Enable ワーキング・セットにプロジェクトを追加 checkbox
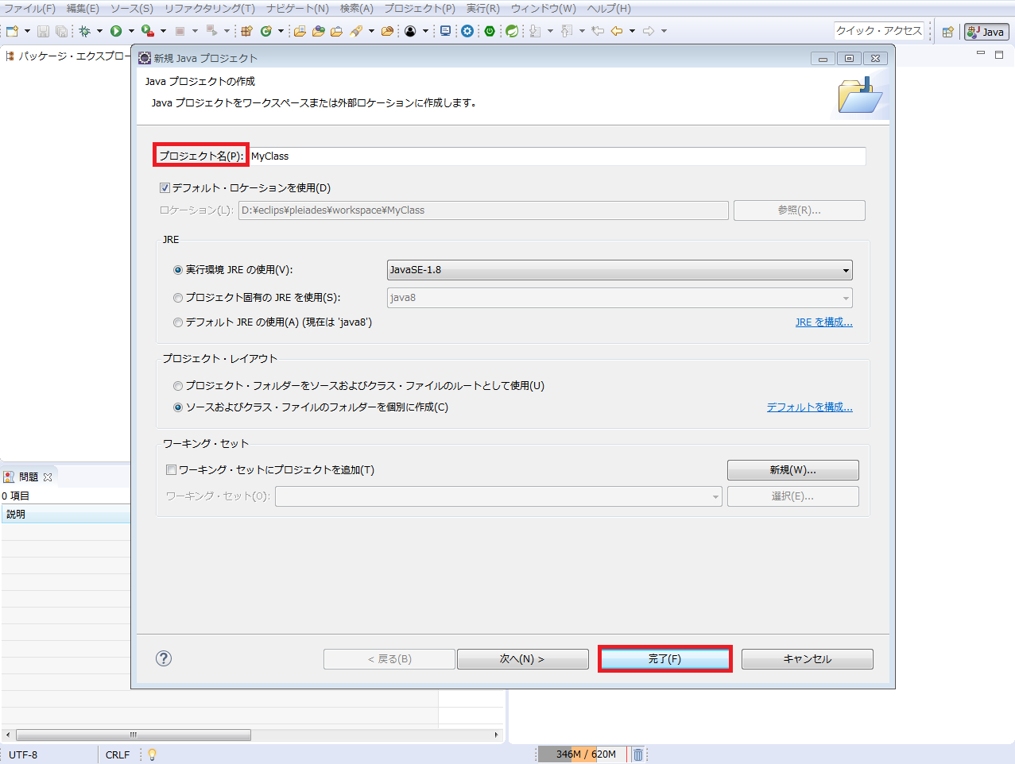Screen dimensions: 1015x764 (x=171, y=470)
